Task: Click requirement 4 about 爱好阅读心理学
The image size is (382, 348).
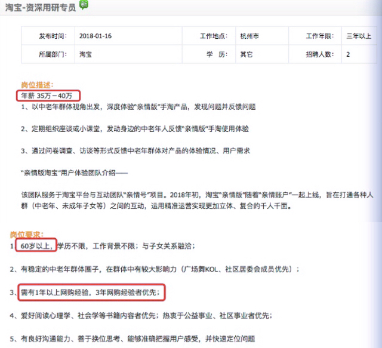Action: [x=141, y=316]
